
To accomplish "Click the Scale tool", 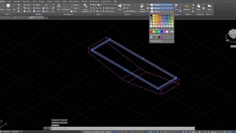I will (36, 11).
